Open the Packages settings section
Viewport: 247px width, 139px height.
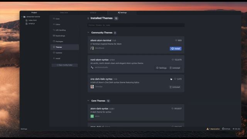click(x=64, y=41)
